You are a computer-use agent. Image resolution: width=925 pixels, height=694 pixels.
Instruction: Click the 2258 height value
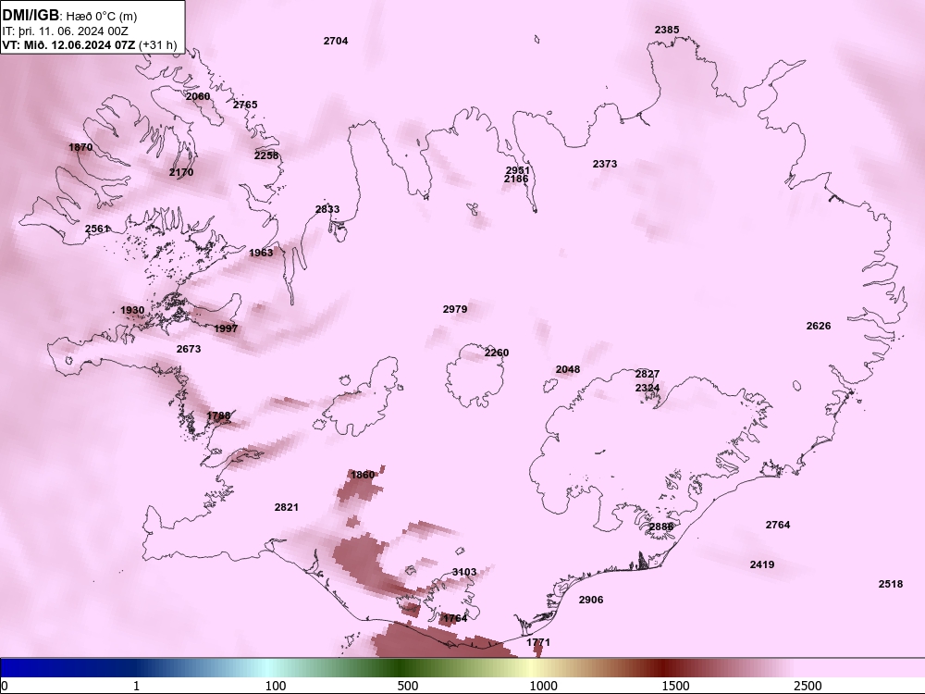(x=266, y=155)
